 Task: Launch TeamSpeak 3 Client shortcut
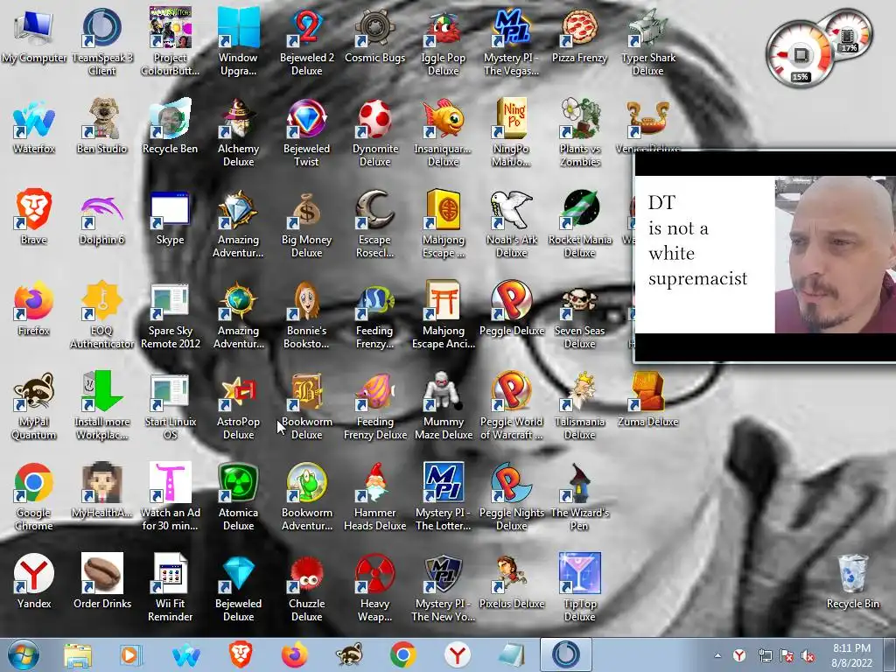tap(101, 41)
